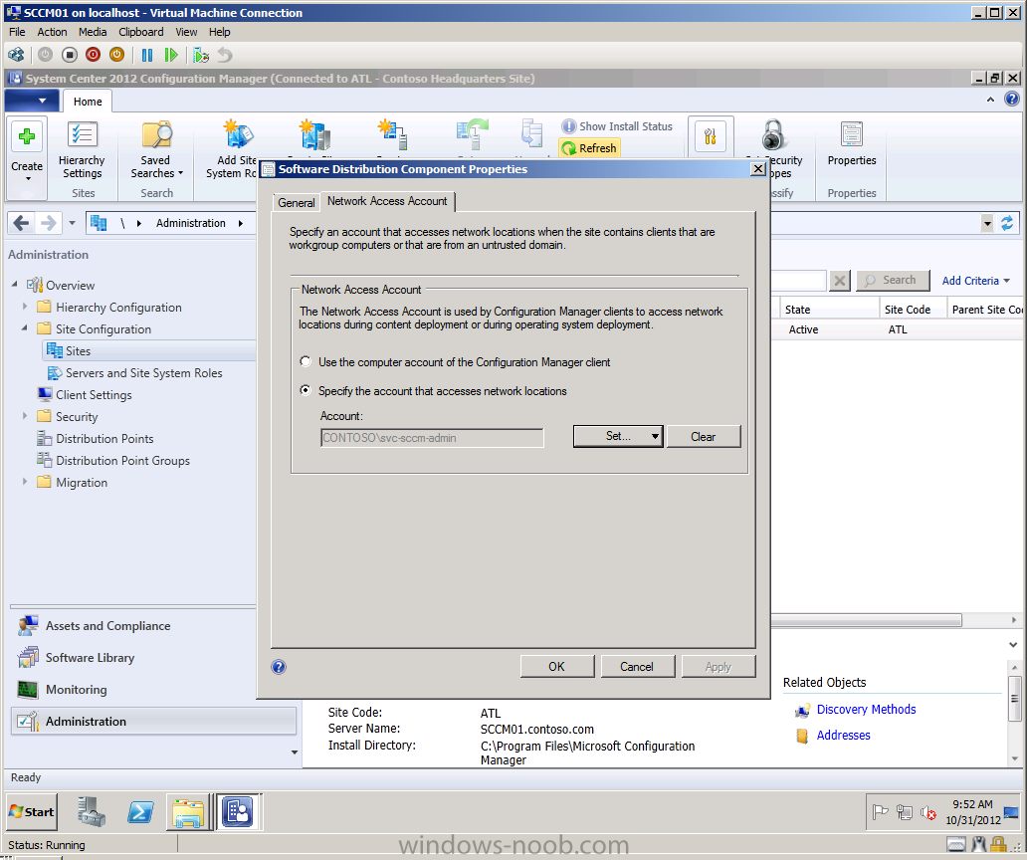Click the green Refresh ribbon button
The image size is (1027, 860).
[x=589, y=148]
